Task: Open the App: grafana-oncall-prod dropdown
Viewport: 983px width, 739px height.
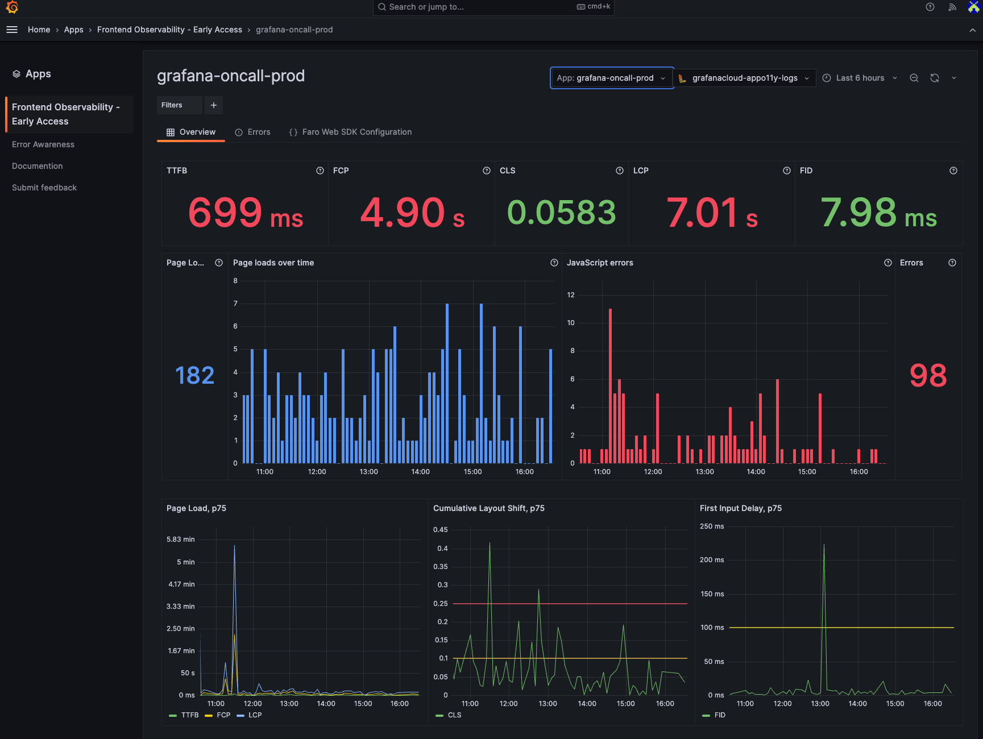Action: click(x=612, y=78)
